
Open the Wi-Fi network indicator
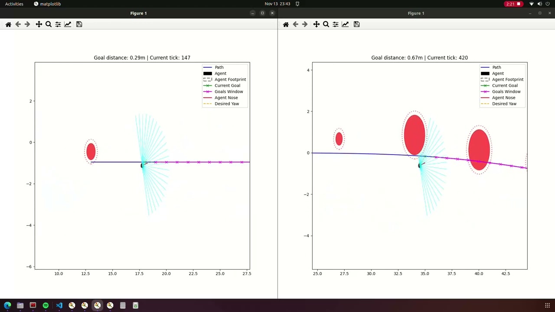coord(532,4)
